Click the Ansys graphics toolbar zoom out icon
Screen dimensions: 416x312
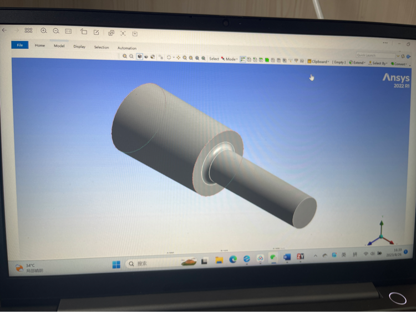(x=131, y=57)
